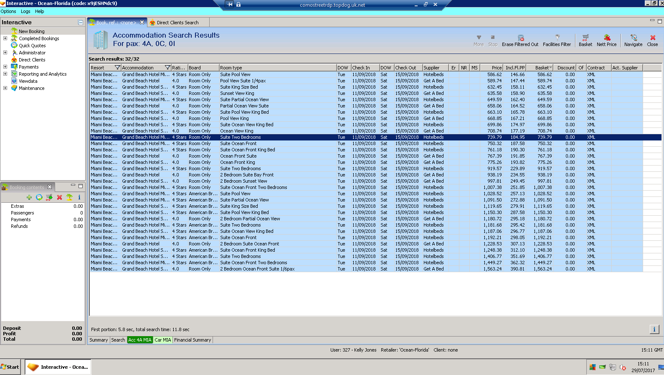Image resolution: width=664 pixels, height=375 pixels.
Task: Click the Viewdata globe icon
Action: [14, 81]
